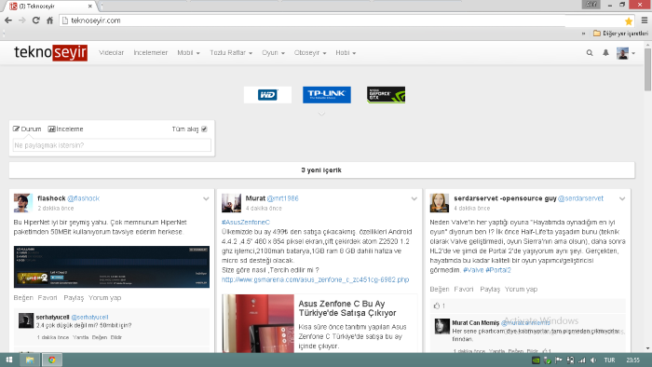Expand the Oyun dropdown menu

[x=273, y=53]
